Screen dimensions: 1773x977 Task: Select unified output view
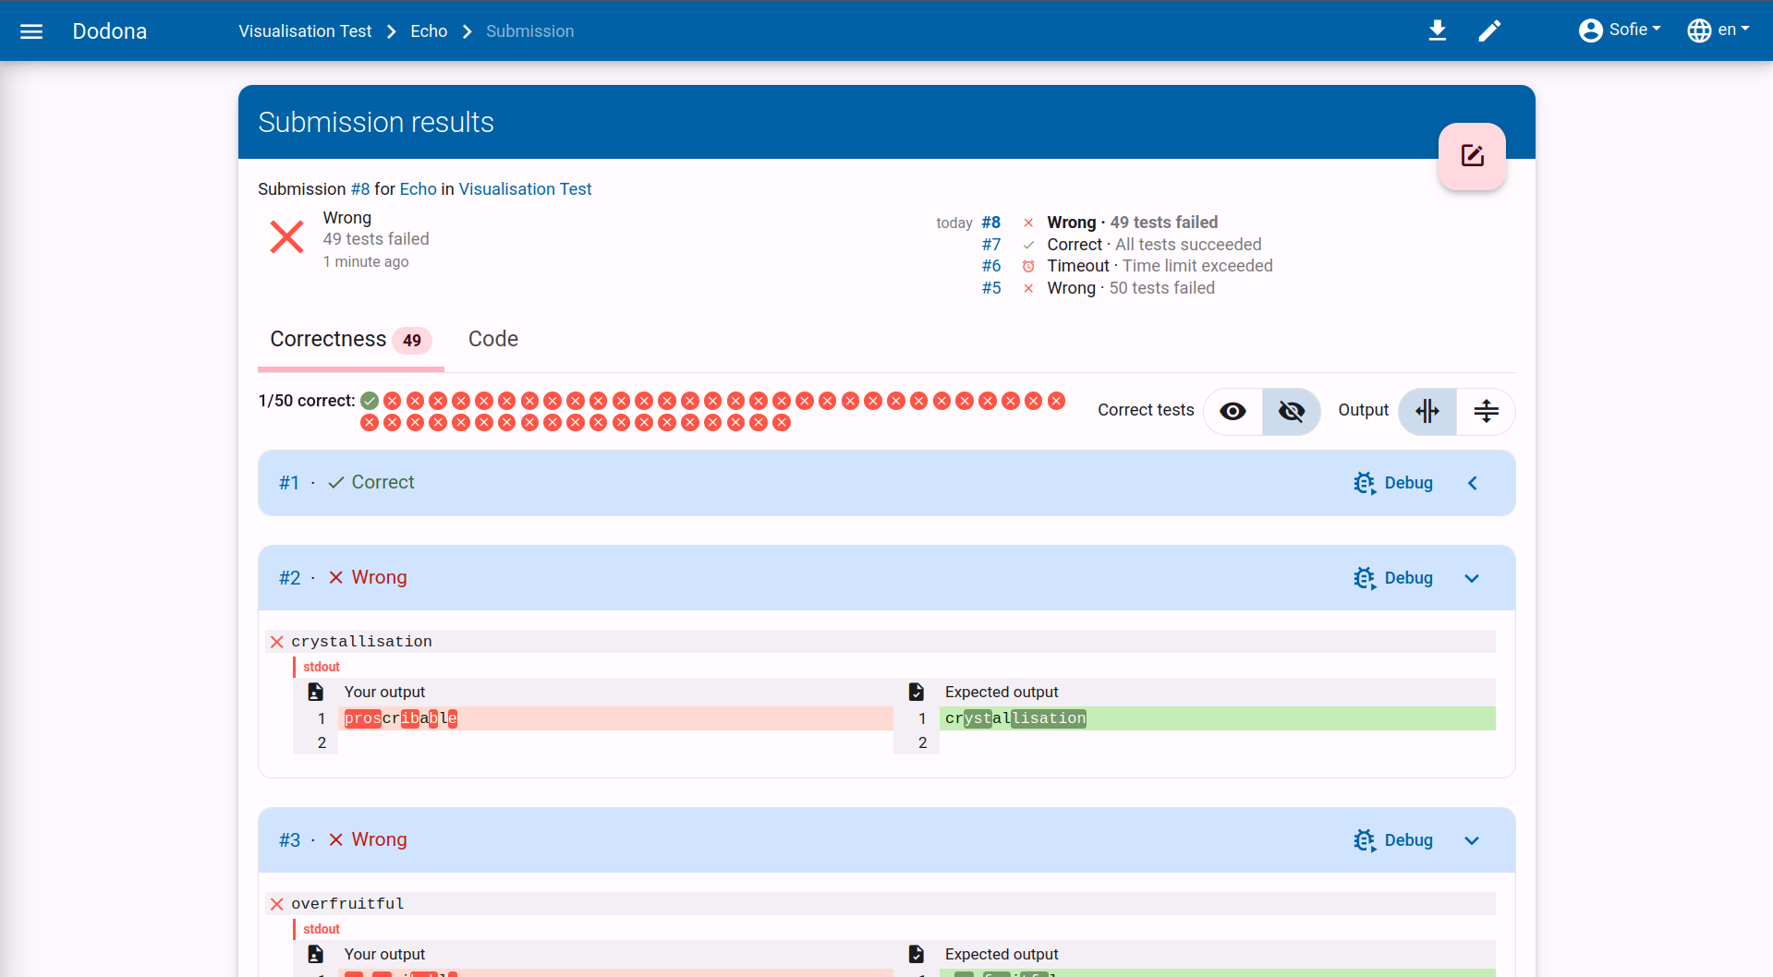pos(1487,411)
